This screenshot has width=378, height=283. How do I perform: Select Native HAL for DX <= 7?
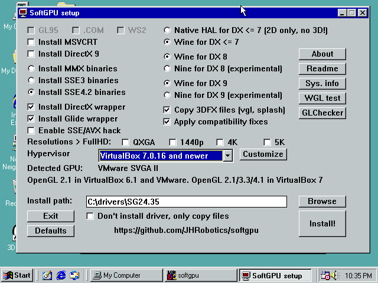[x=167, y=30]
